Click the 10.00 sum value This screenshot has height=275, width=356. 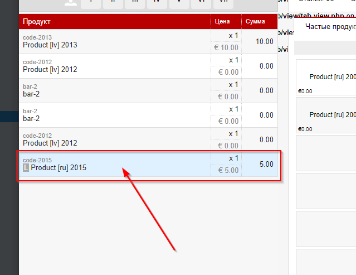pos(264,41)
